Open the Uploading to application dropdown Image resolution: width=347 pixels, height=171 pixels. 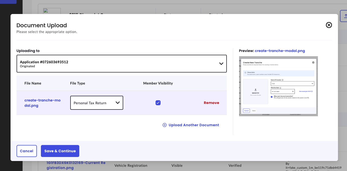click(121, 64)
